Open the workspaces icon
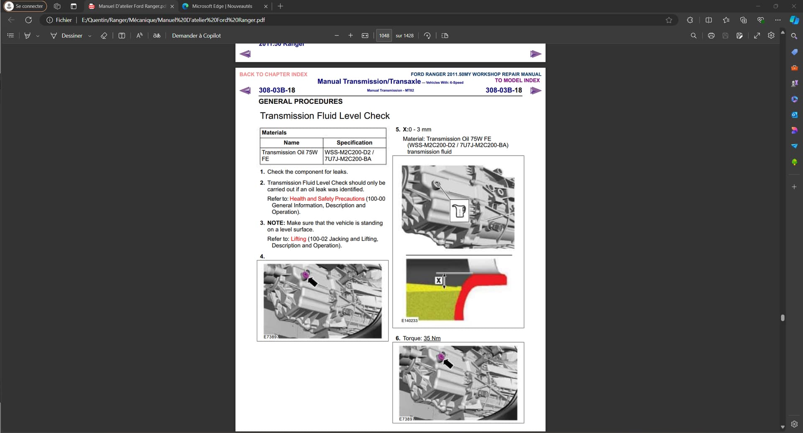Screen dimensions: 803x433 57,6
